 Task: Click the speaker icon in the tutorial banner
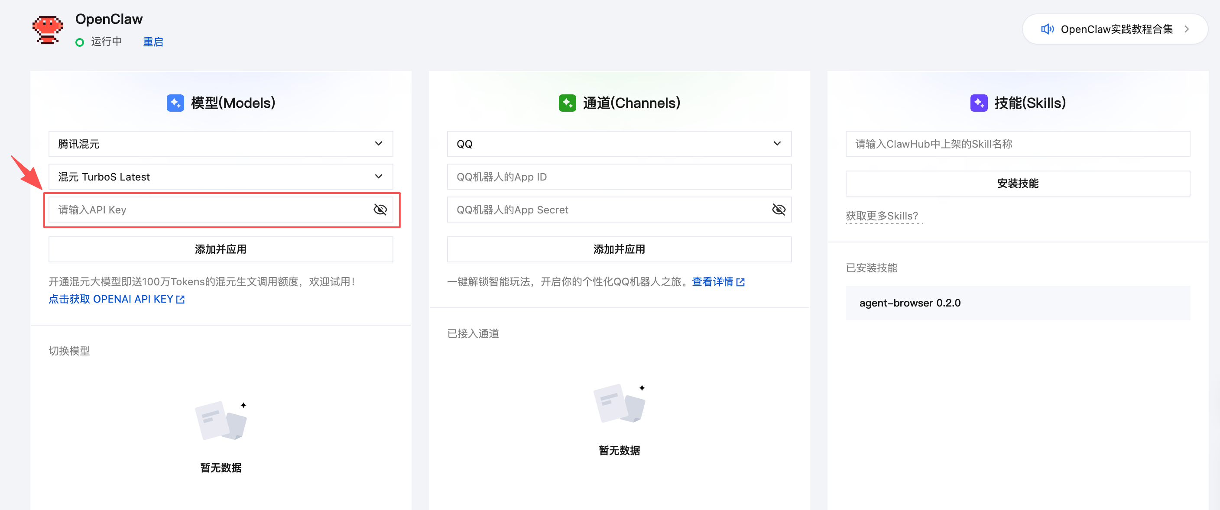[1048, 29]
